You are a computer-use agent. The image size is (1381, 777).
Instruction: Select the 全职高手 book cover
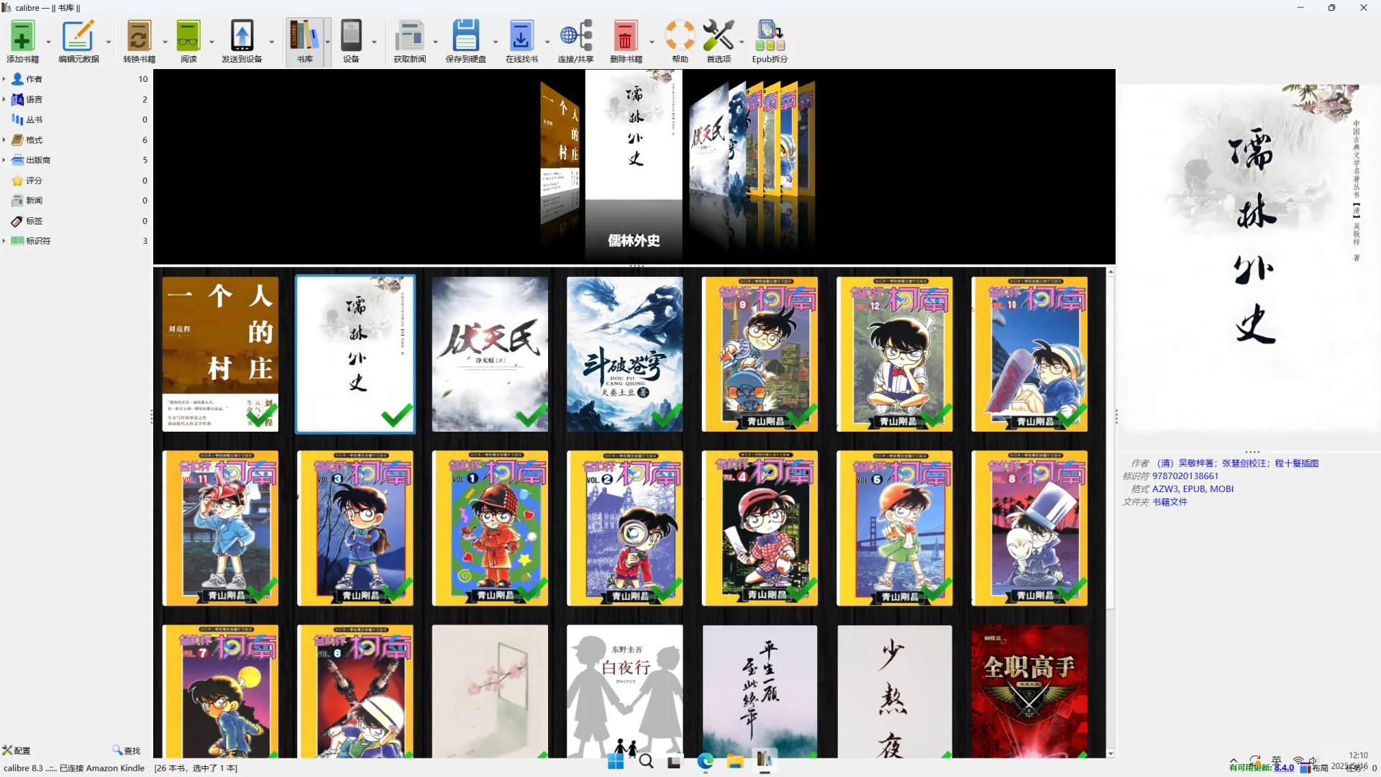click(1029, 691)
